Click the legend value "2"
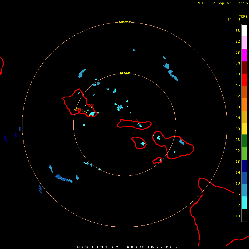This screenshot has height=249, width=249. click(239, 205)
